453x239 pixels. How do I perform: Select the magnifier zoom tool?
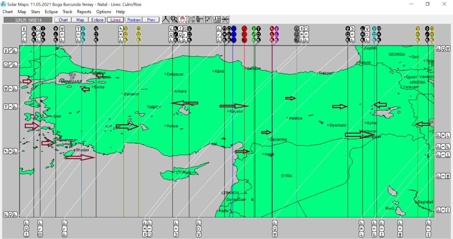tap(174, 19)
